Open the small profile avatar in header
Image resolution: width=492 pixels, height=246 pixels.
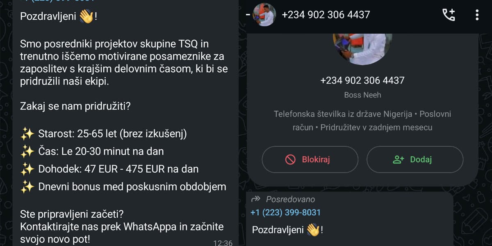click(x=264, y=15)
